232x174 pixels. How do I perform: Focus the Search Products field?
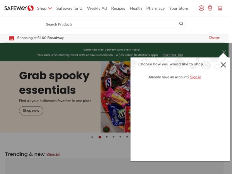tap(114, 24)
